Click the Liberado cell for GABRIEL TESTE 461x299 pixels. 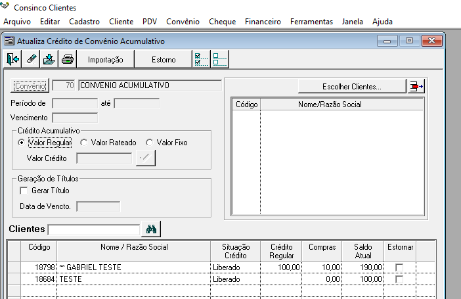[236, 267]
